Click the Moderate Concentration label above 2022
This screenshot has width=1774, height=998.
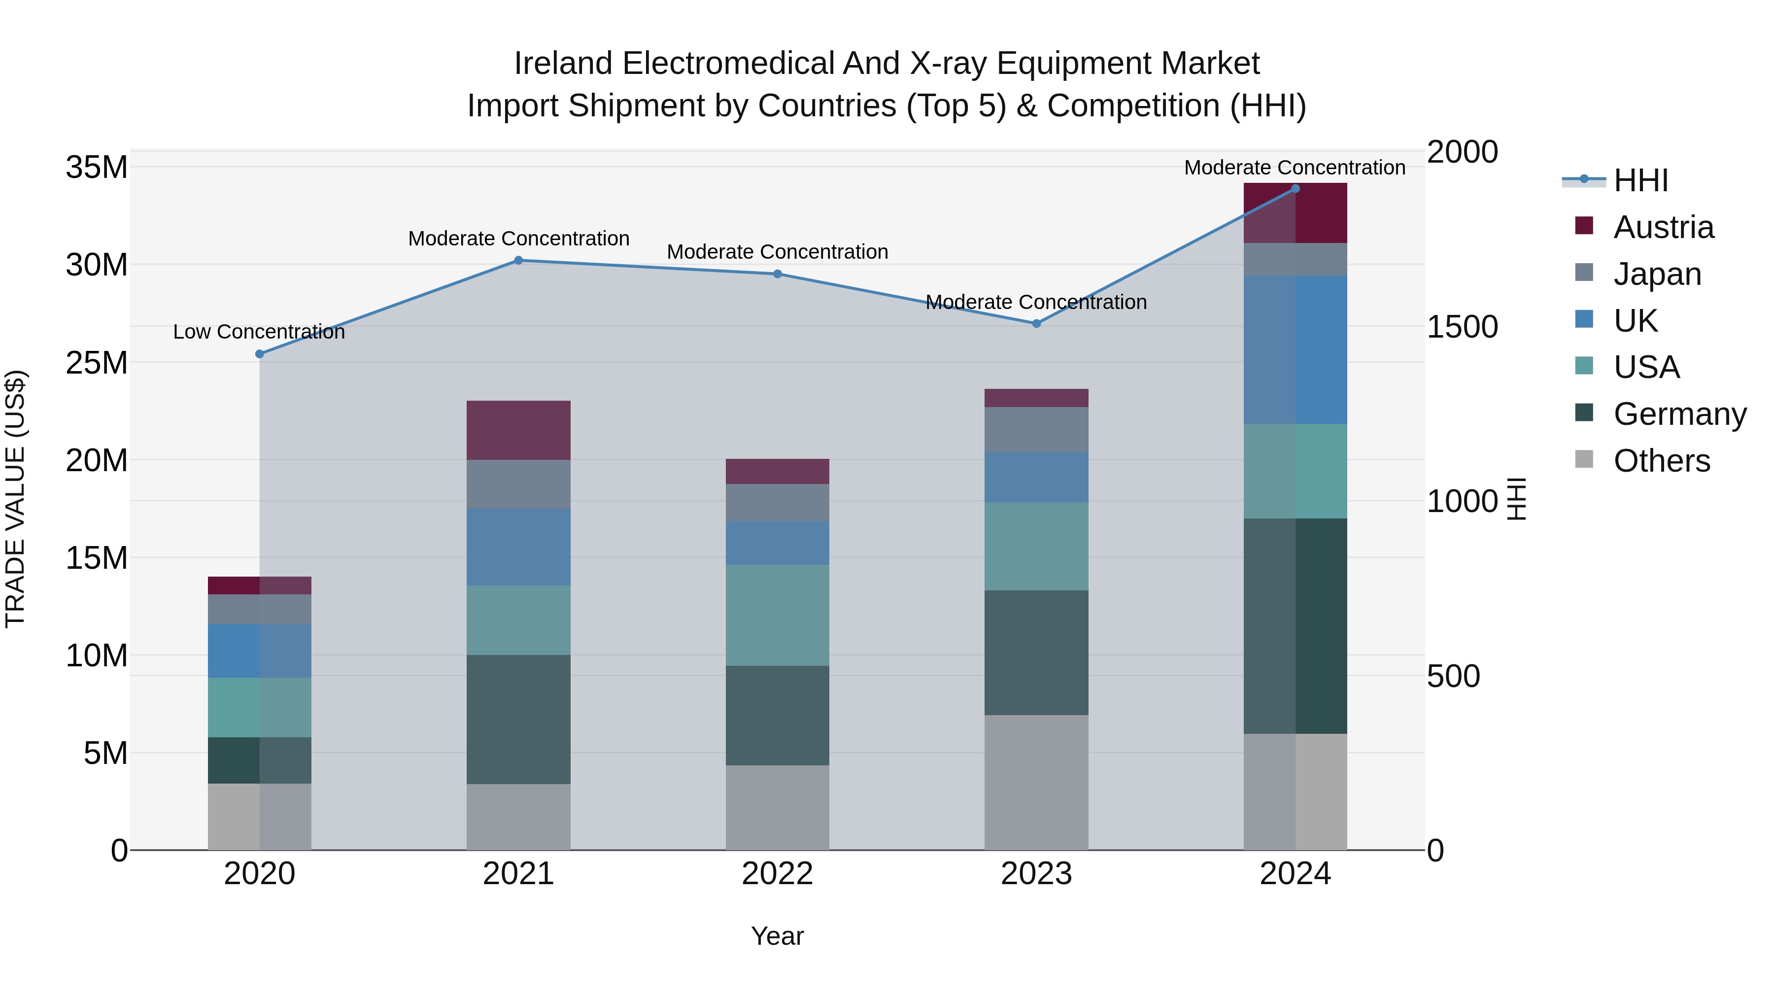pyautogui.click(x=778, y=252)
